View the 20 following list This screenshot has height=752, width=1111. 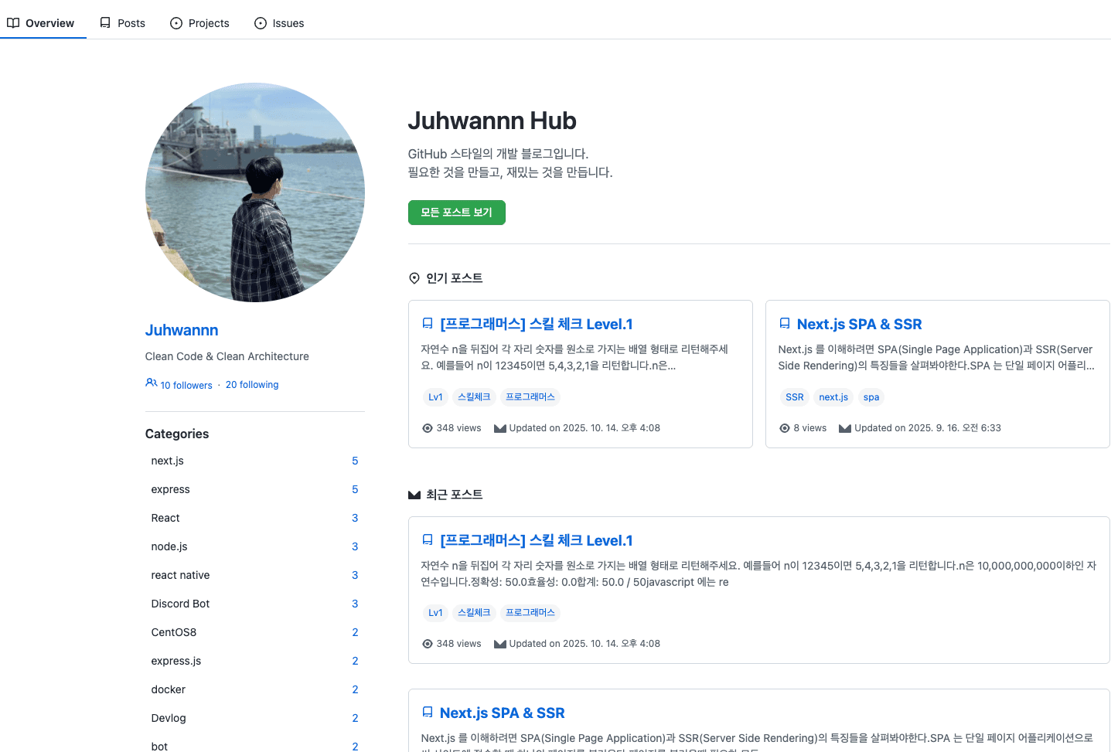pos(252,385)
